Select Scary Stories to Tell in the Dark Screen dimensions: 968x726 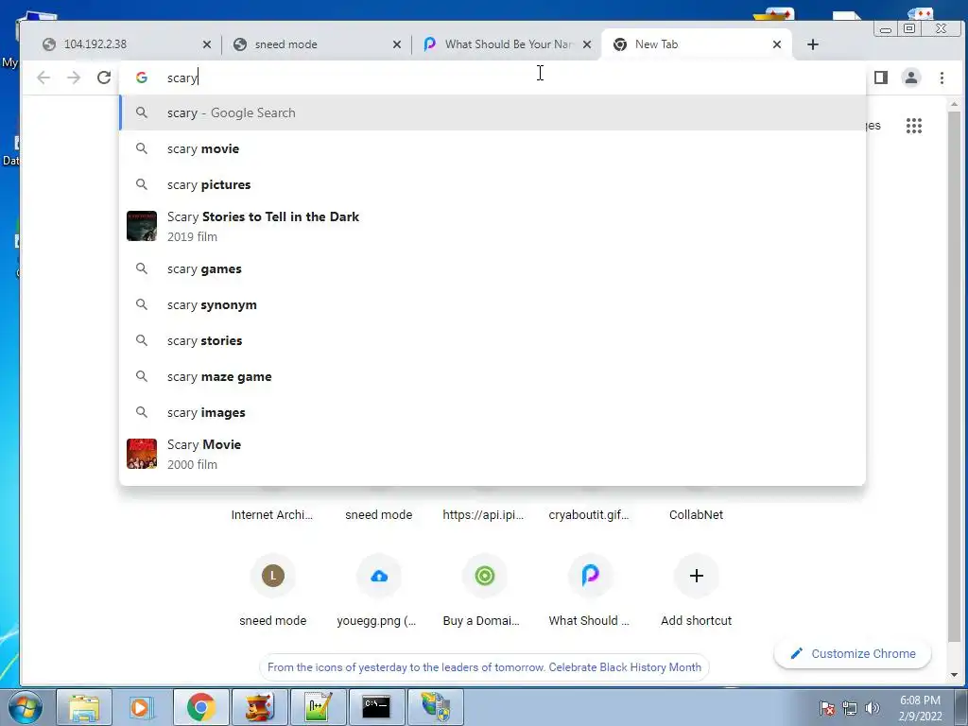493,226
